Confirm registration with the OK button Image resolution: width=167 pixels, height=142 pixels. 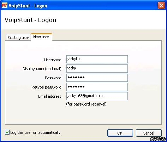tap(120, 133)
